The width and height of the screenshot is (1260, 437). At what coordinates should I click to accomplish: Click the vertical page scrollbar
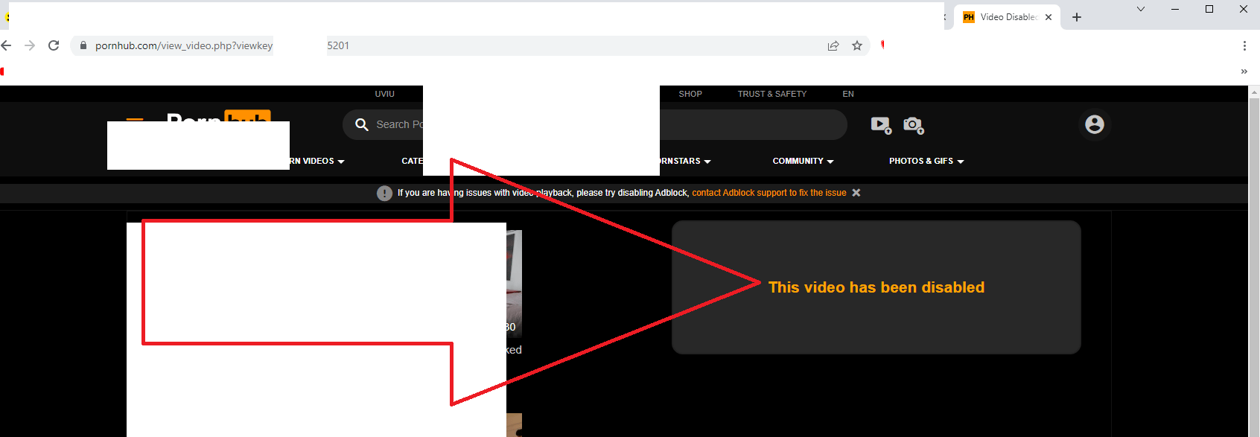1254,261
